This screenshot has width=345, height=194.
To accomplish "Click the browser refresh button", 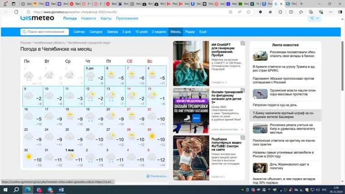I will coord(17,12).
